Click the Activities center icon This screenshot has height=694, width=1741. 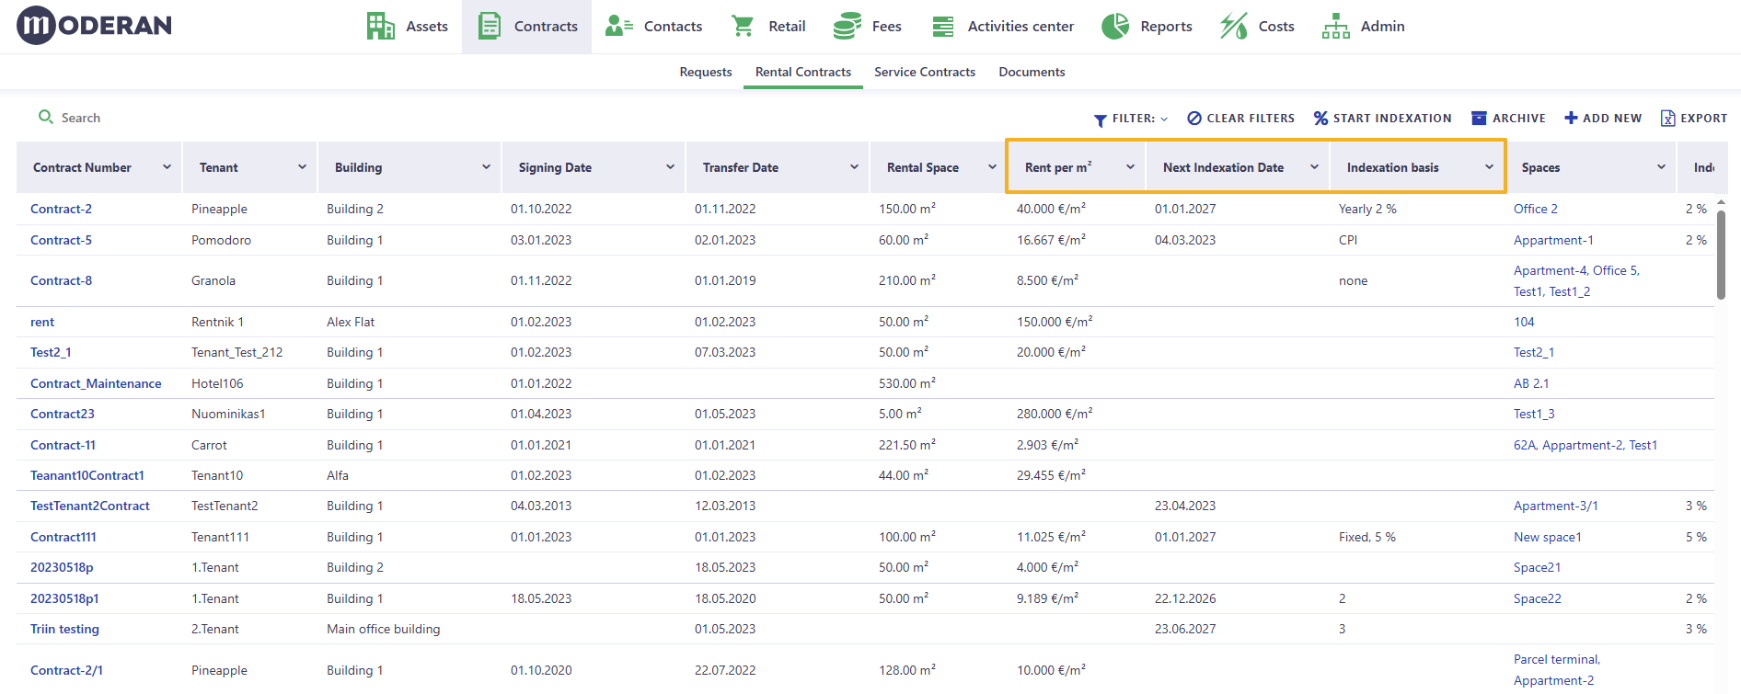coord(943,26)
